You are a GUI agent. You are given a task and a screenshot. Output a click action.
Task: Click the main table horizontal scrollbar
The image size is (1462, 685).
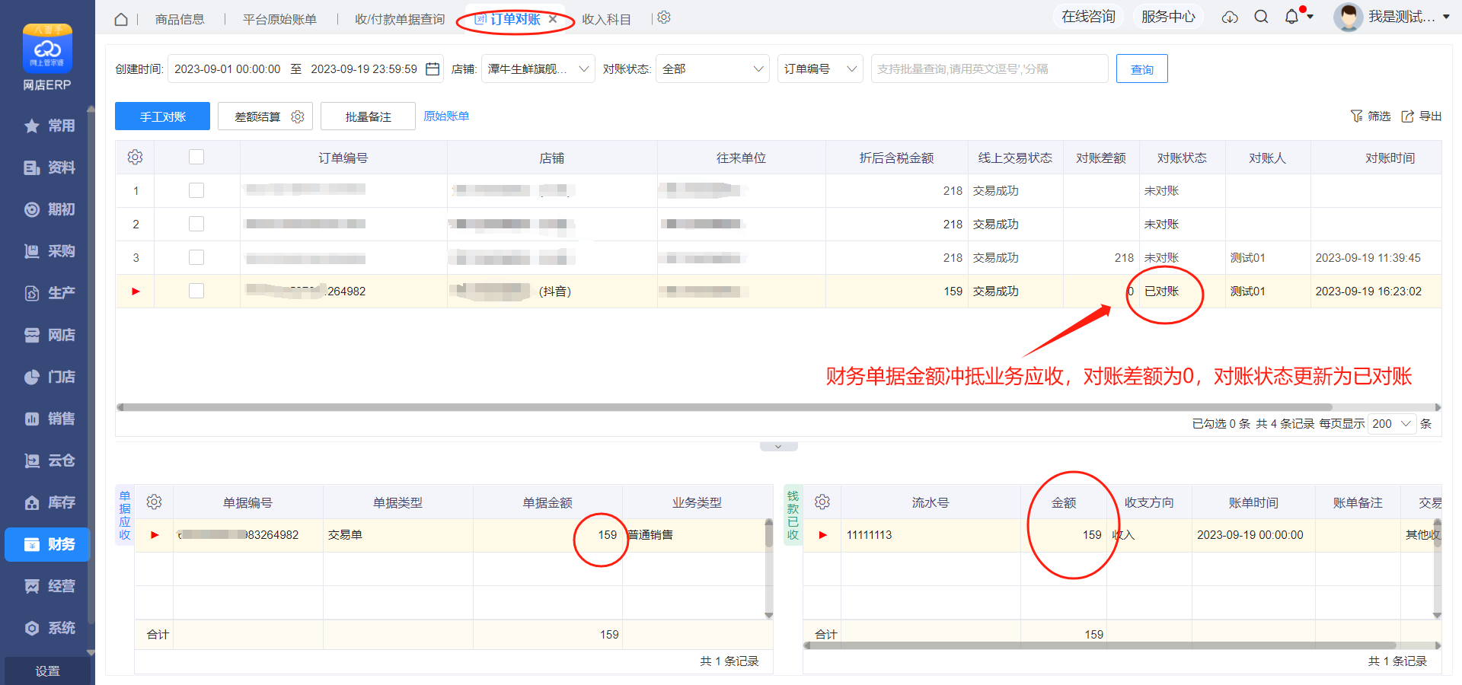tap(727, 407)
